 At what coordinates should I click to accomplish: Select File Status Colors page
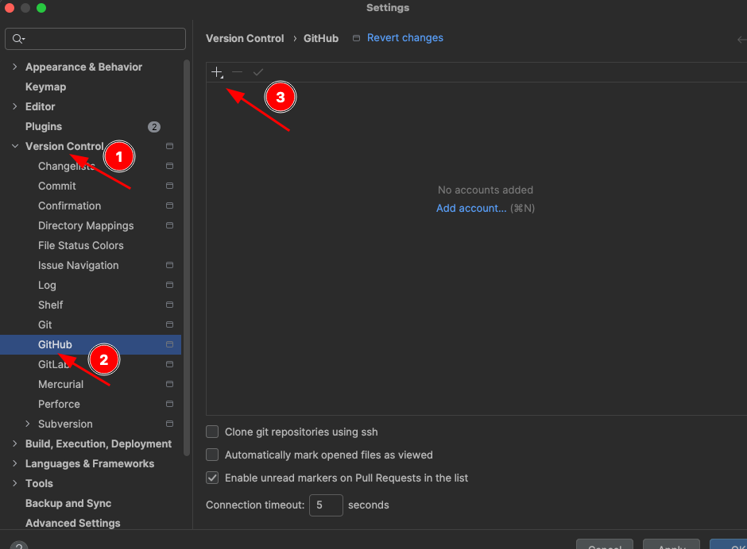80,245
